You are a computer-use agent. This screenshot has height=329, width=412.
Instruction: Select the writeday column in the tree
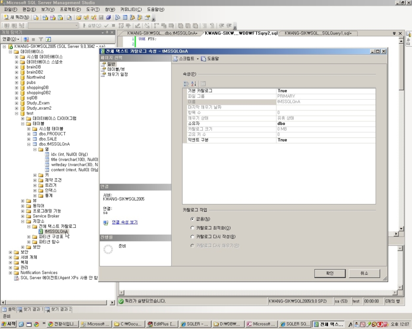point(74,165)
